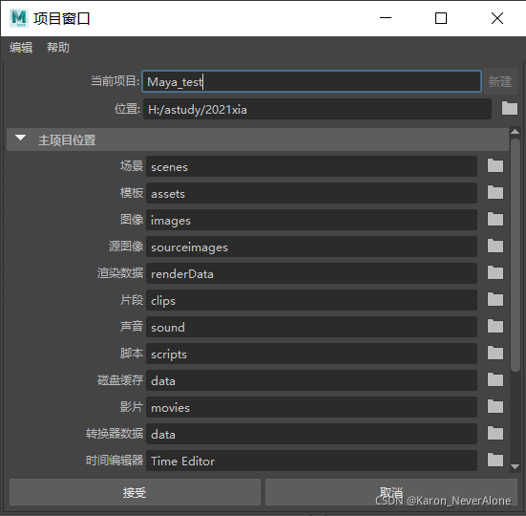The width and height of the screenshot is (526, 516).
Task: Click the 位置 path field
Action: 317,109
